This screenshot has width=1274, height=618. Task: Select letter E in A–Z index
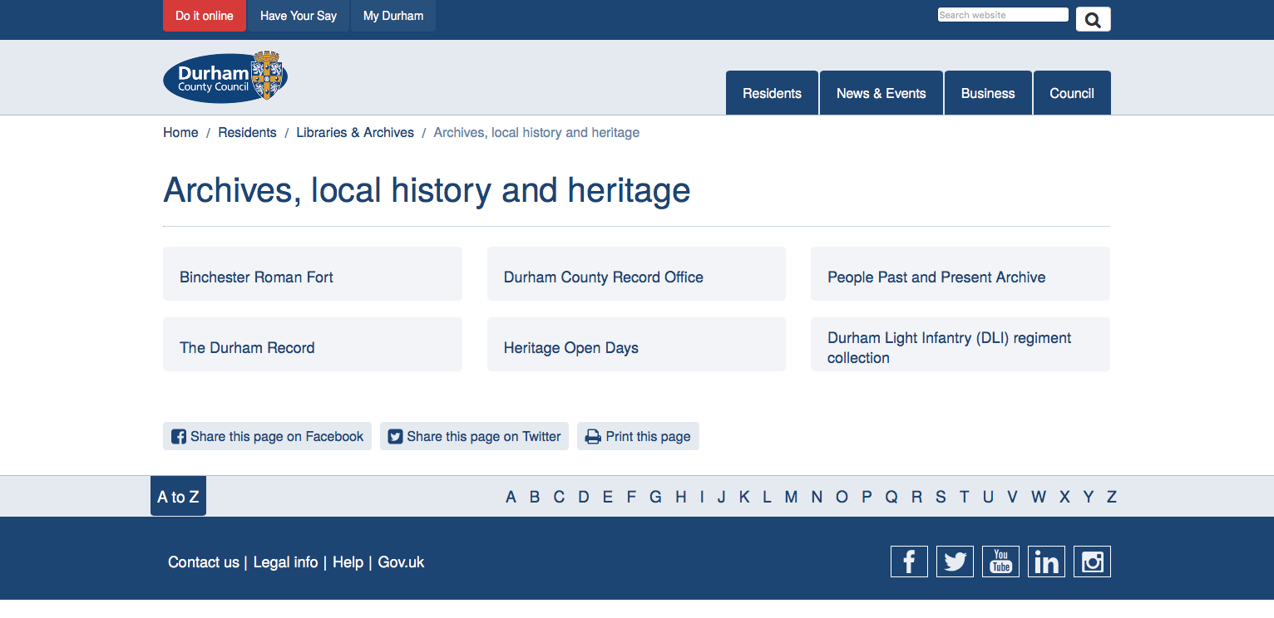pyautogui.click(x=608, y=497)
